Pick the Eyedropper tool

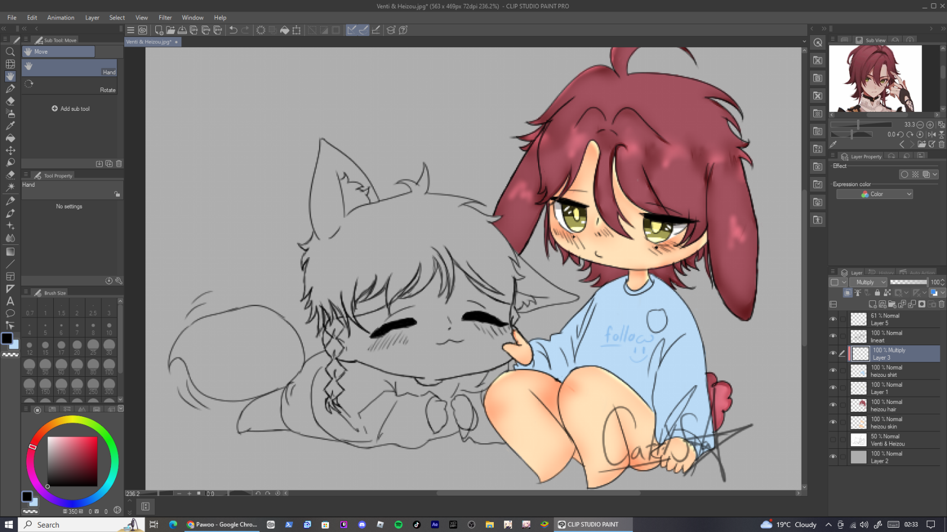(x=10, y=126)
